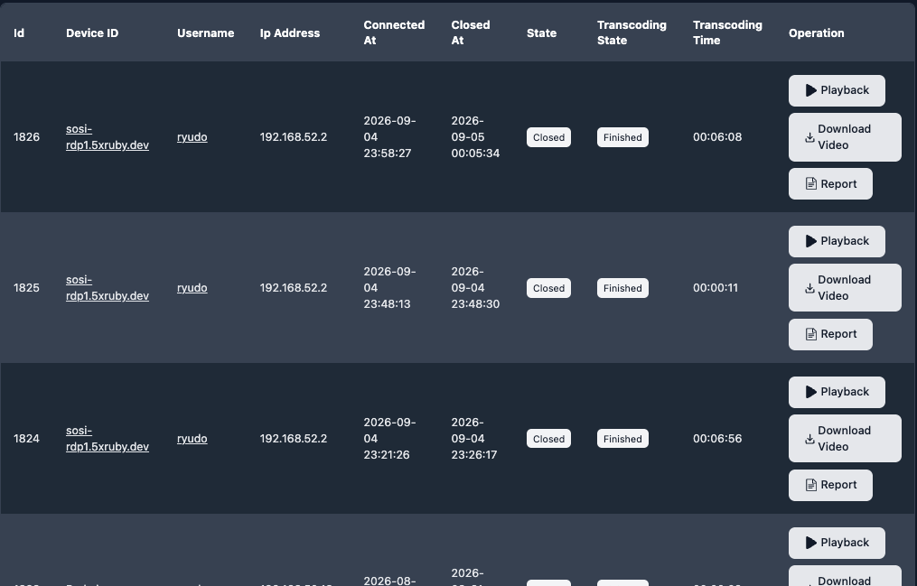Select session id 1826 cell
This screenshot has height=586, width=917.
point(26,137)
